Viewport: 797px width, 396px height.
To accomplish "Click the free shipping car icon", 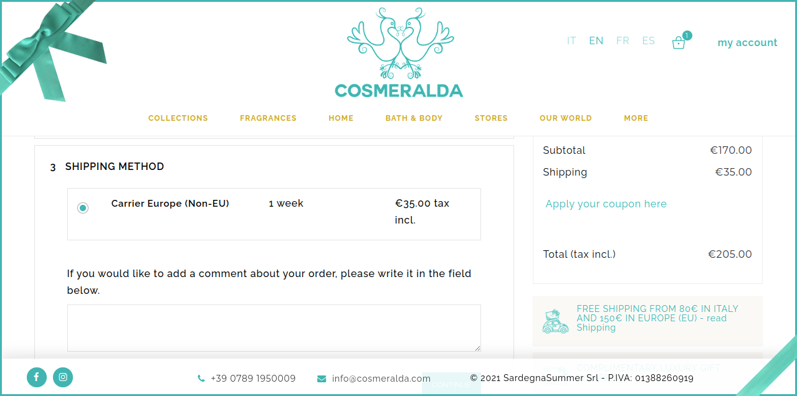I will click(x=555, y=322).
